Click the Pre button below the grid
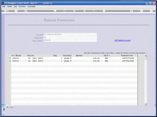This screenshot has height=117, width=157. (12, 107)
